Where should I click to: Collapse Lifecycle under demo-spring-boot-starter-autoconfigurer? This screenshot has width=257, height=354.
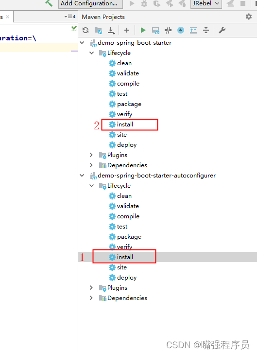(x=91, y=186)
